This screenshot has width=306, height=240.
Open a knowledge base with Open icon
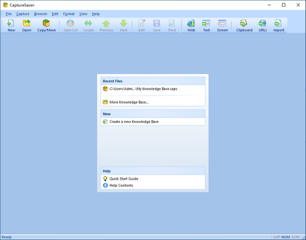tap(27, 25)
